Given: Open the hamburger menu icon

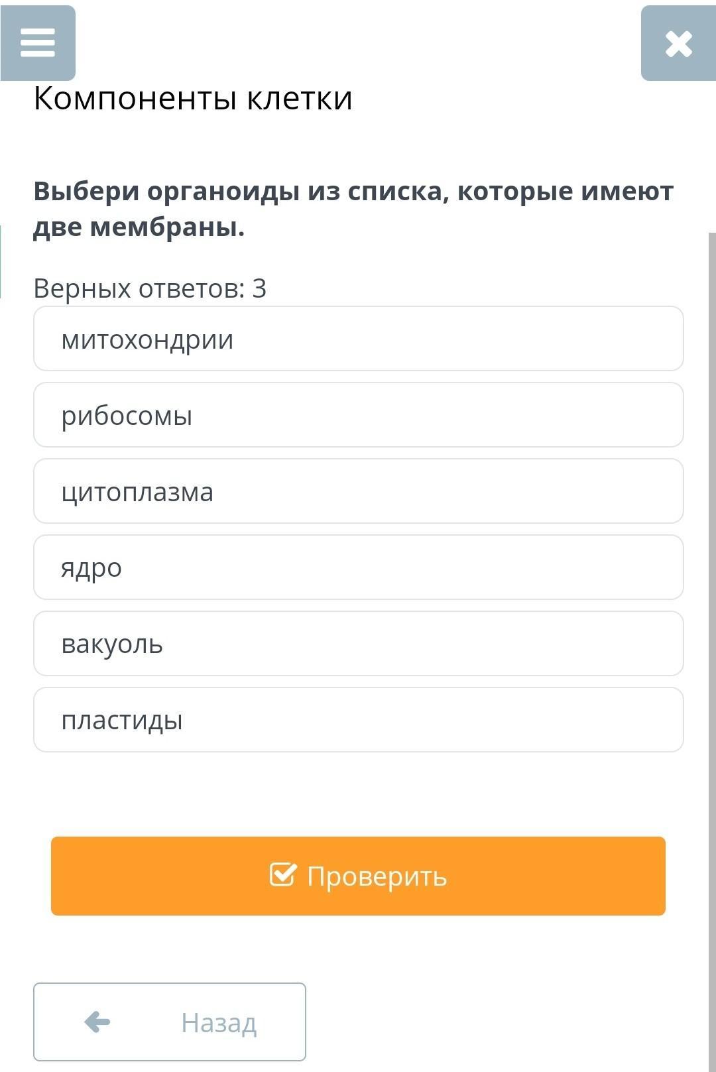Looking at the screenshot, I should click(x=38, y=43).
